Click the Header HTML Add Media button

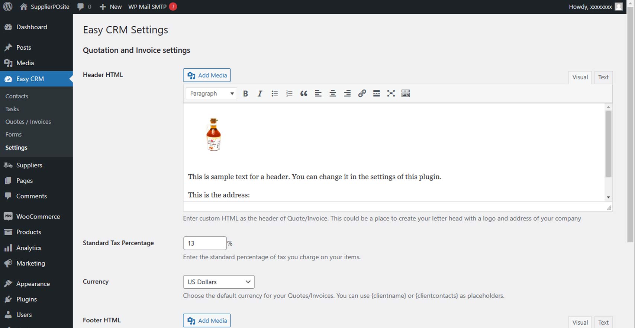coord(207,75)
